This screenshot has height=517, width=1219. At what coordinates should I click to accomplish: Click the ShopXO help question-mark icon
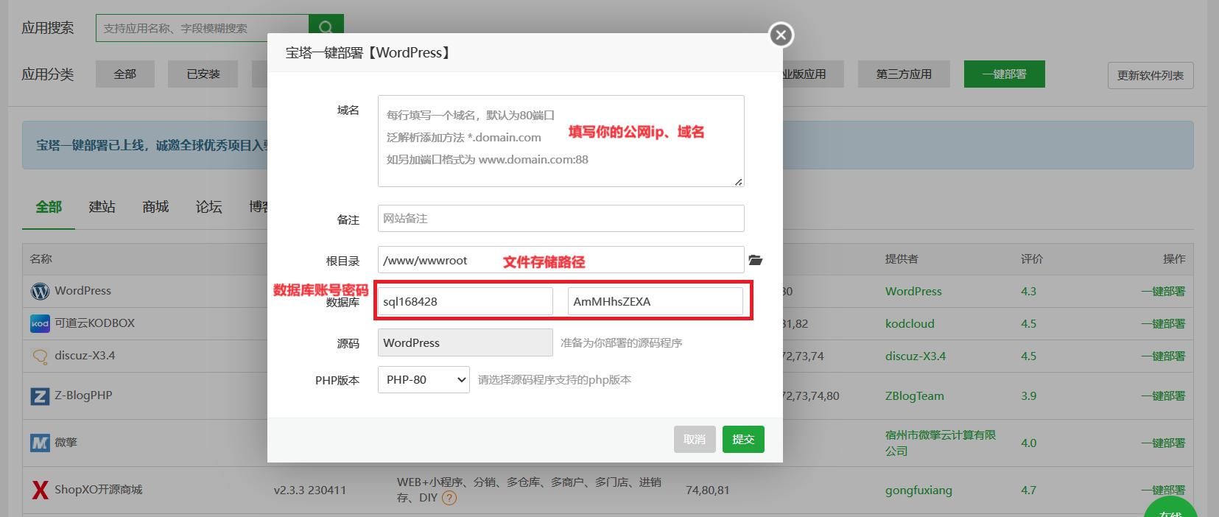pyautogui.click(x=449, y=498)
